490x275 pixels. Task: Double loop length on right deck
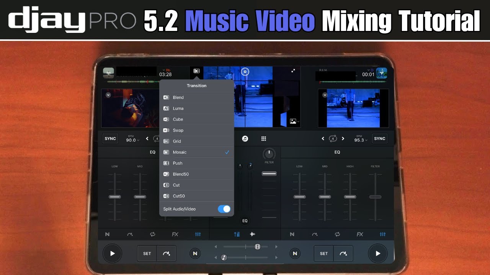click(x=343, y=139)
